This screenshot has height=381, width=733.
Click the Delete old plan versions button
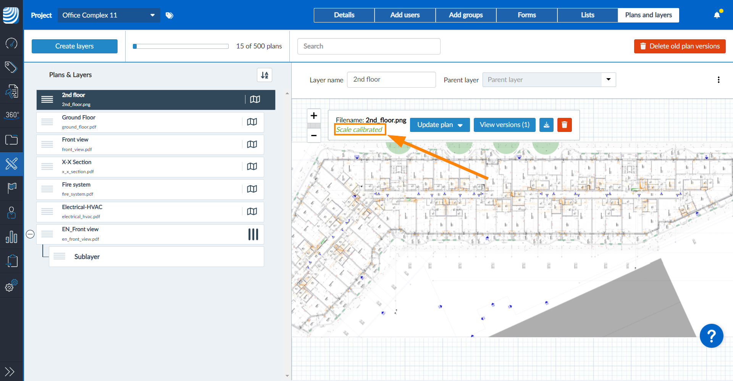coord(680,46)
